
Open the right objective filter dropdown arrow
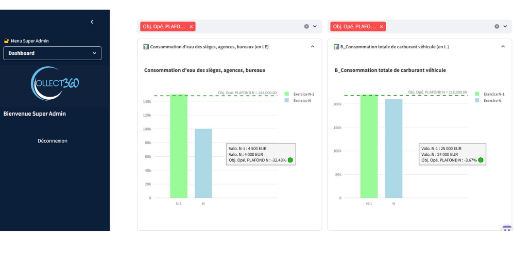(505, 27)
